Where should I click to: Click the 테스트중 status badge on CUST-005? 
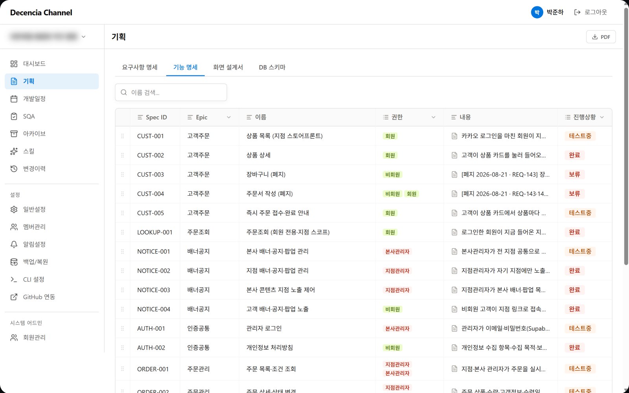pyautogui.click(x=580, y=213)
